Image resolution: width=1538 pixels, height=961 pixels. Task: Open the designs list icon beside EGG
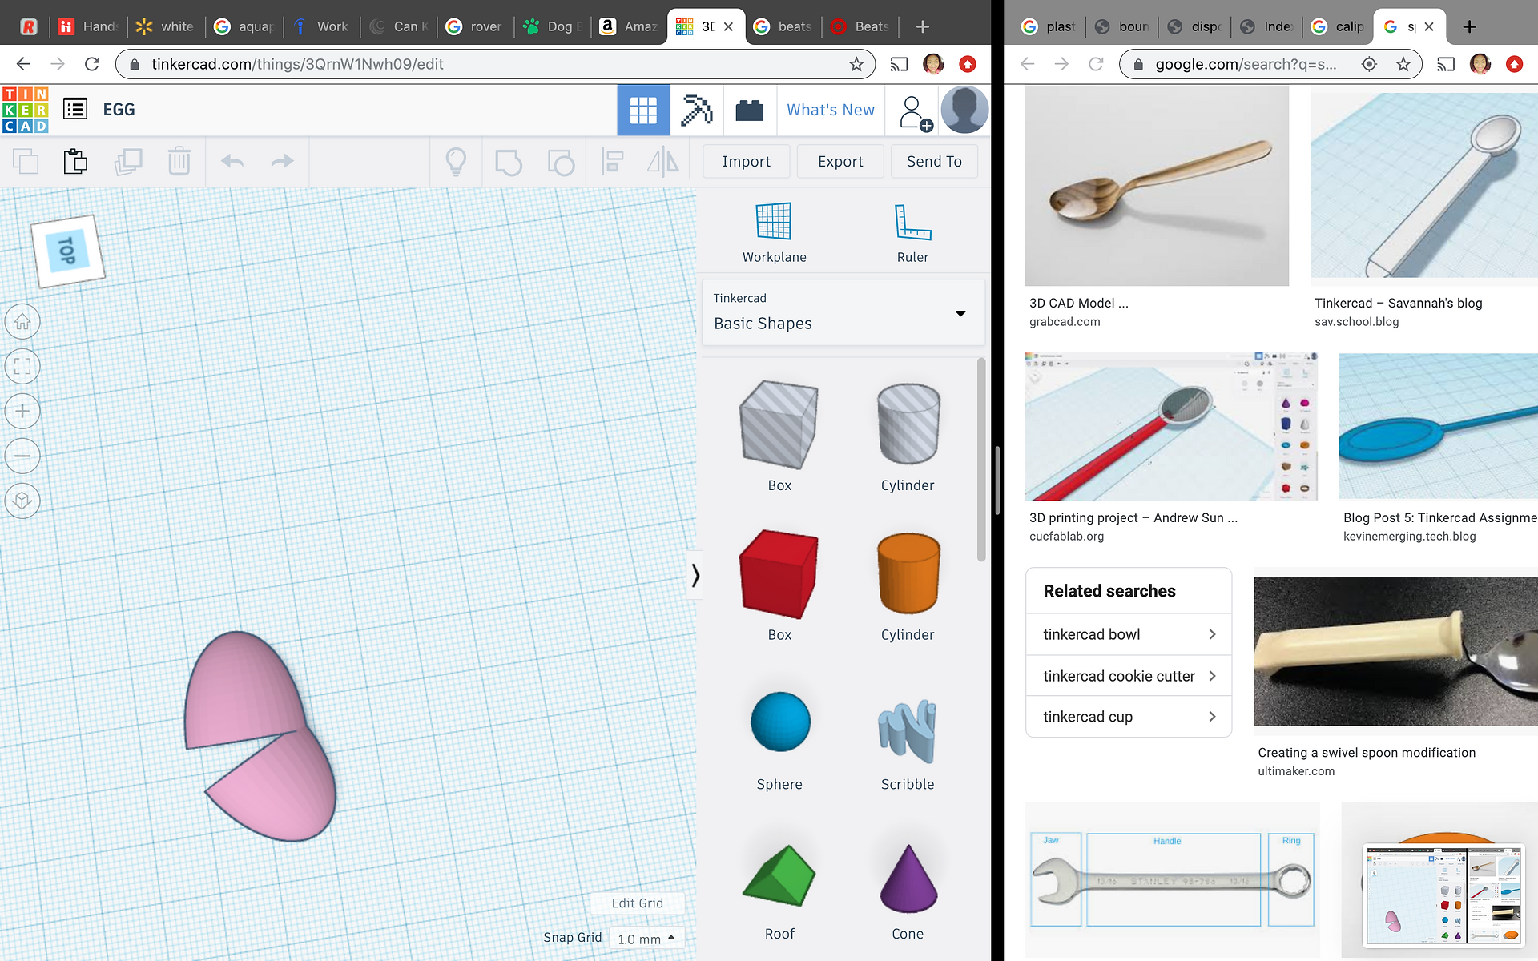coord(75,109)
